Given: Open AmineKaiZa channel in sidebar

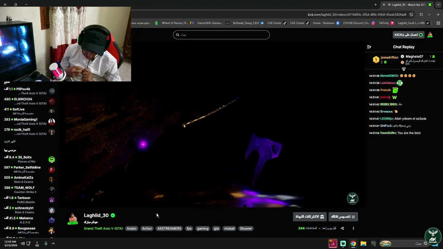Looking at the screenshot, I should 29,179.
